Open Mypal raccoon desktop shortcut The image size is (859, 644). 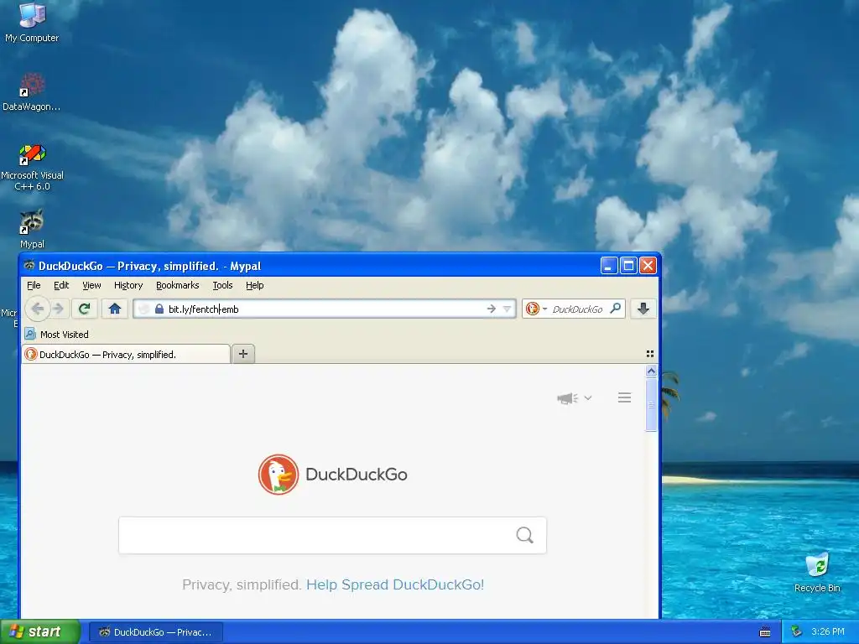(32, 229)
